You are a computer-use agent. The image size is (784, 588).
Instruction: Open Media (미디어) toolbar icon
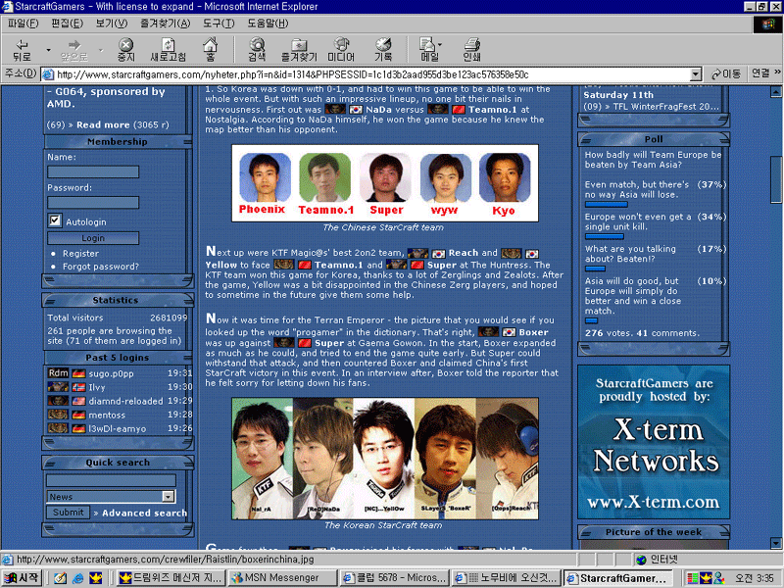(341, 50)
